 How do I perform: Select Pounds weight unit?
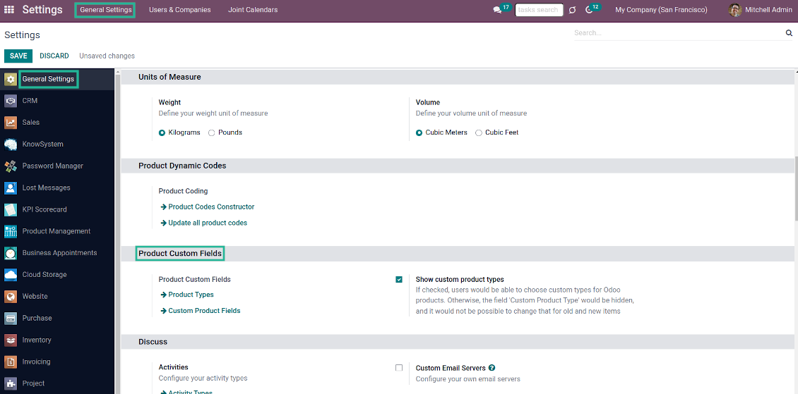(x=212, y=133)
